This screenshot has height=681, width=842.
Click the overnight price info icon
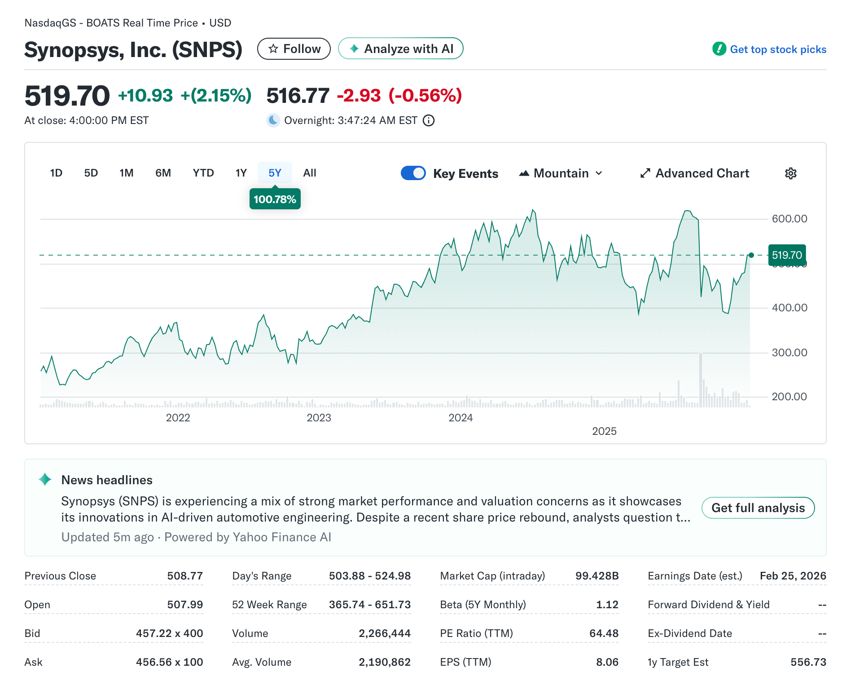pyautogui.click(x=429, y=120)
